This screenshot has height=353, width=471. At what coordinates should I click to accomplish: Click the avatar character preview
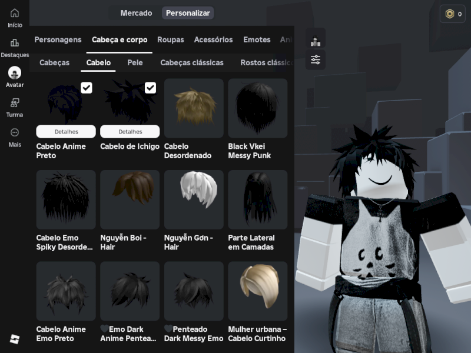tap(384, 240)
